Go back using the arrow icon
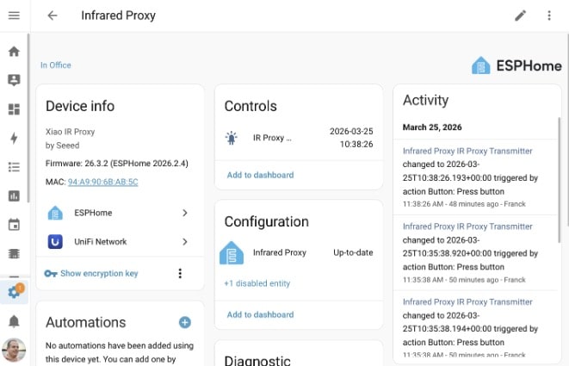Screen dimensions: 569x366 (x=53, y=16)
